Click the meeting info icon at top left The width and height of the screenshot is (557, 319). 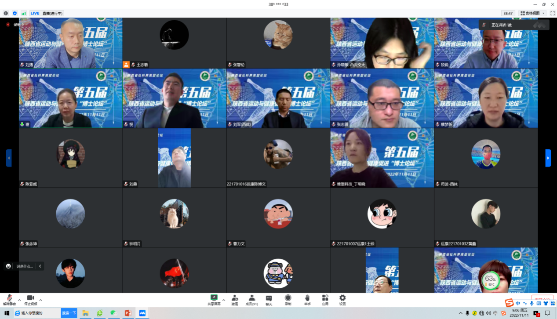(6, 14)
